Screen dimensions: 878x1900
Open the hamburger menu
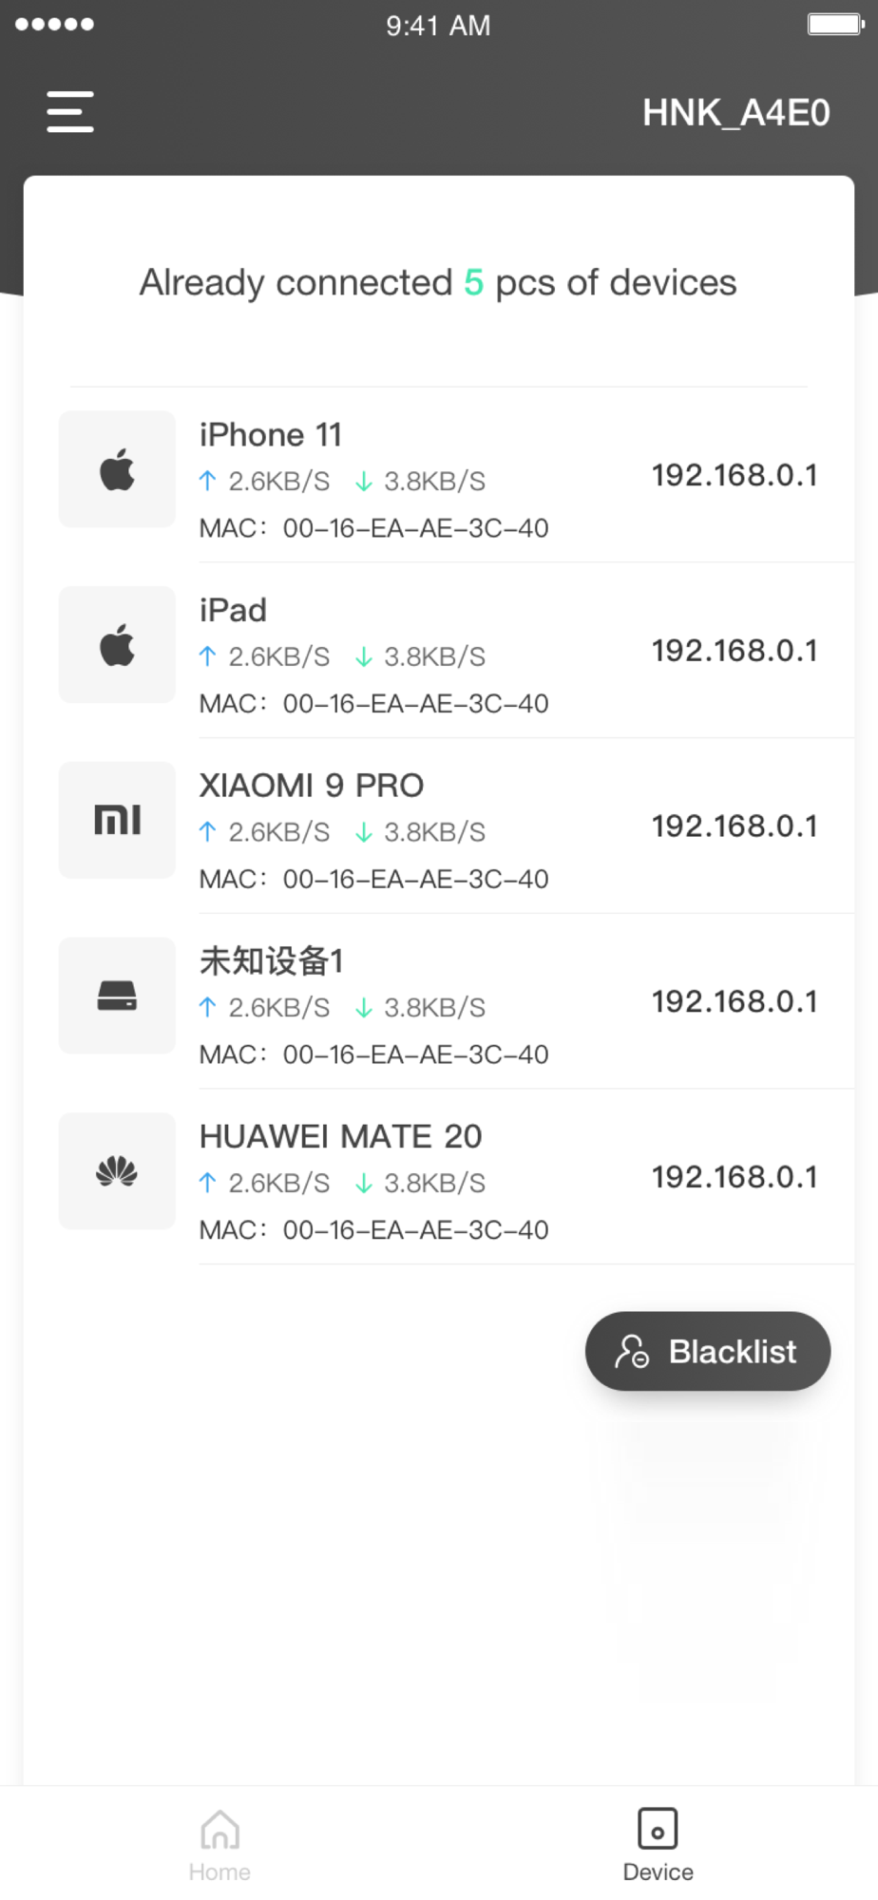coord(70,112)
